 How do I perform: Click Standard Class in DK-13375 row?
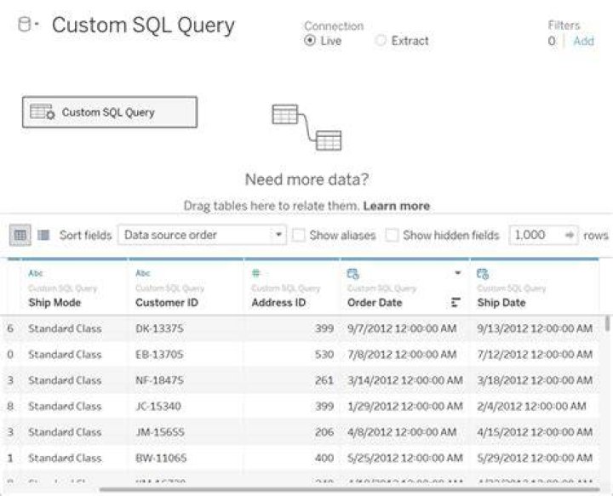65,328
